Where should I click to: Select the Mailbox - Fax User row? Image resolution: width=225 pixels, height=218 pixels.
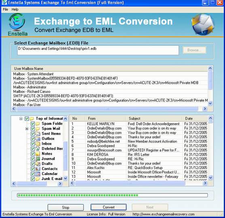coord(110,105)
